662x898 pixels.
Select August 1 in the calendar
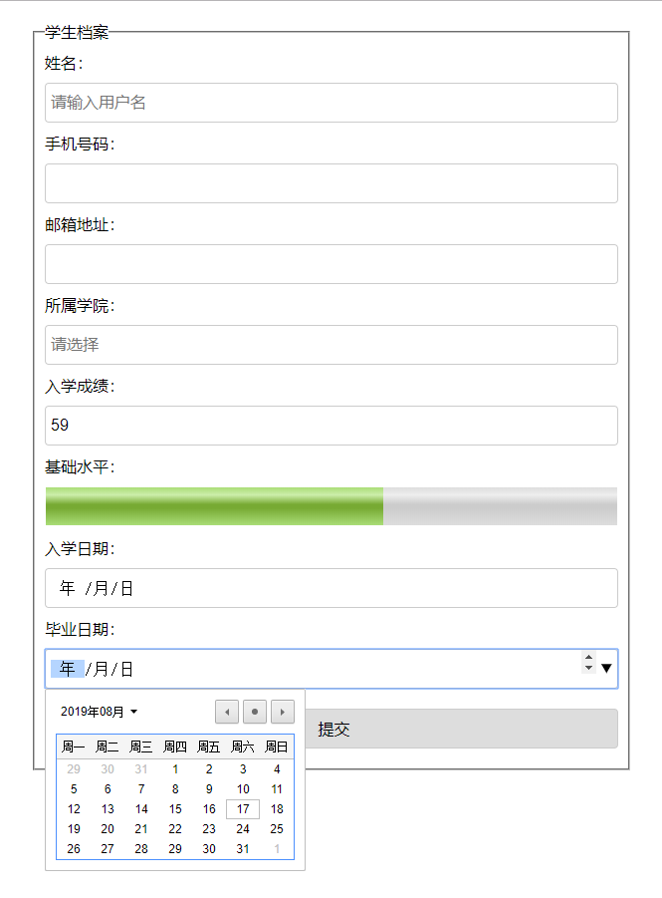pyautogui.click(x=175, y=768)
